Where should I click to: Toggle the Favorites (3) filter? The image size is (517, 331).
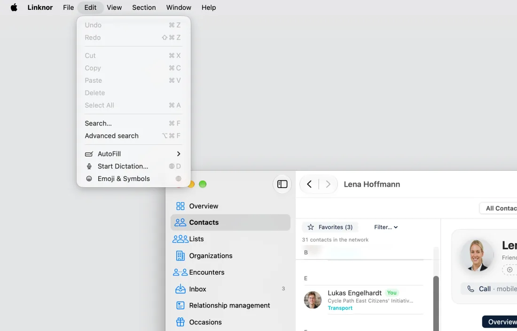330,227
